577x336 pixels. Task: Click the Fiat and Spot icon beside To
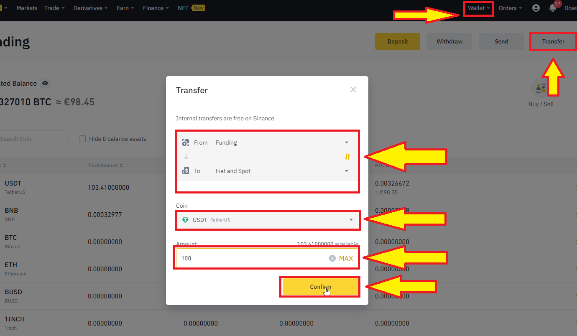pos(186,171)
